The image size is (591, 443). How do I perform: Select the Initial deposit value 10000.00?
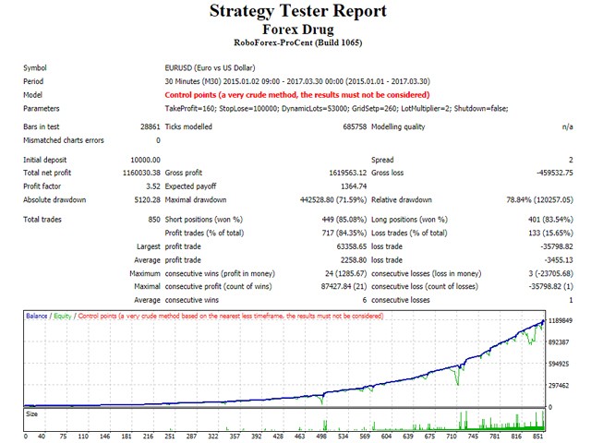point(146,160)
